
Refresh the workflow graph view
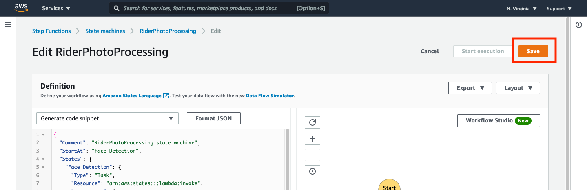click(x=312, y=122)
